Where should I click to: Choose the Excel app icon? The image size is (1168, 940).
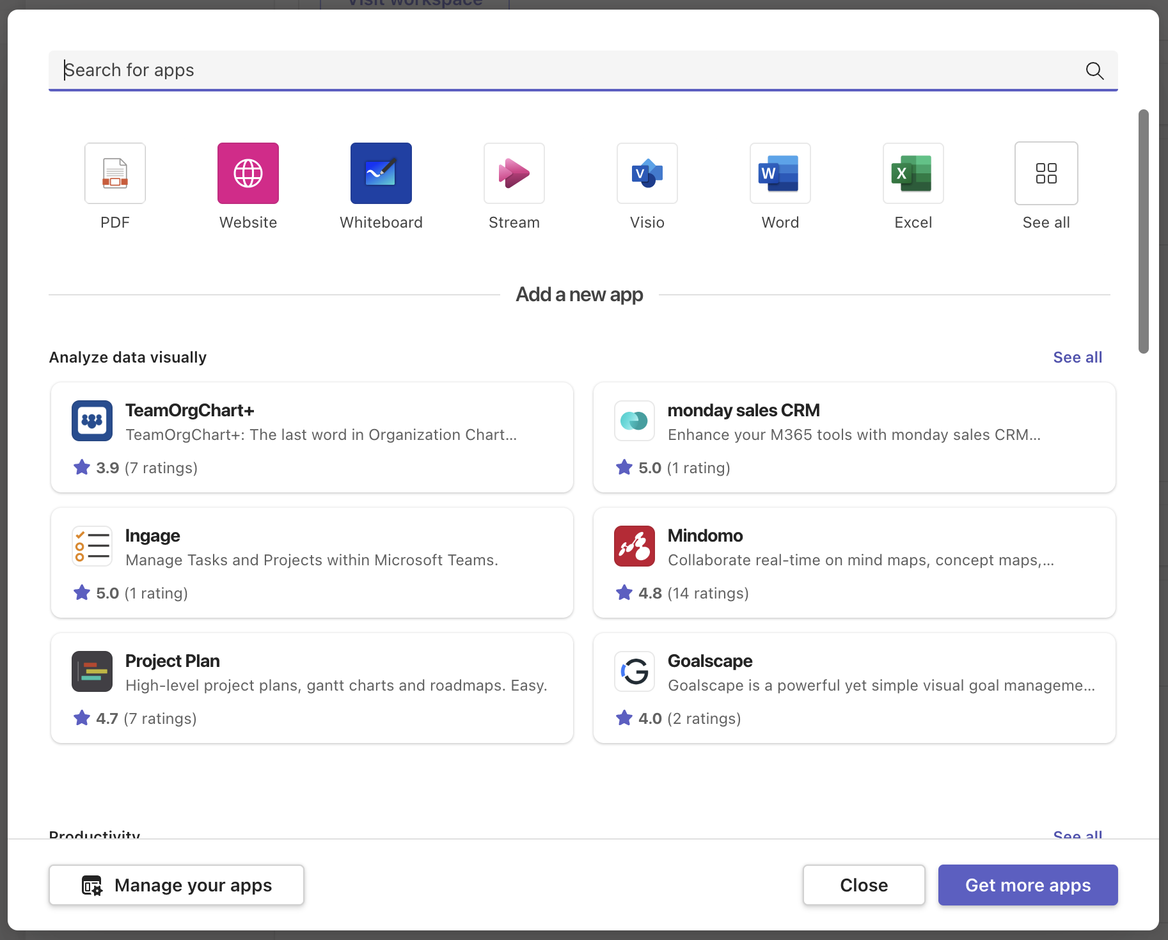click(913, 173)
